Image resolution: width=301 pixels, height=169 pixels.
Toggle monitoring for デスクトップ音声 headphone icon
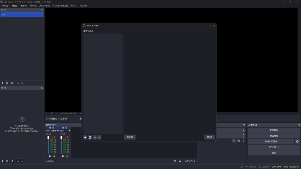point(54,156)
